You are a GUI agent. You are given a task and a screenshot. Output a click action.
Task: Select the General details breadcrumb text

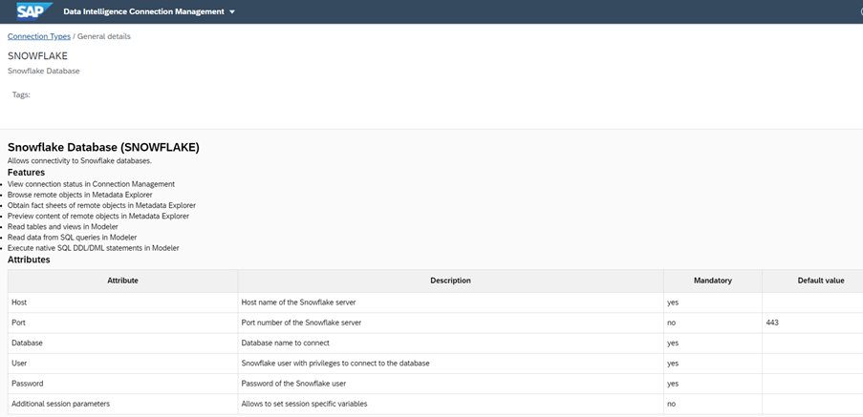pos(104,36)
